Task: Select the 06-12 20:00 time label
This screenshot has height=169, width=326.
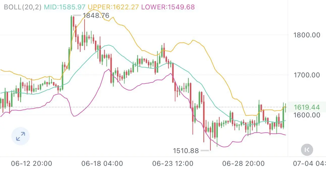Action: pyautogui.click(x=32, y=164)
